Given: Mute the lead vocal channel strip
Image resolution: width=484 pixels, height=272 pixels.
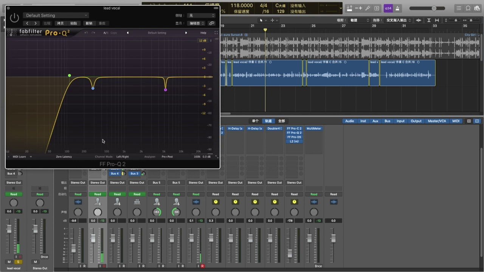Looking at the screenshot, I should point(9,262).
